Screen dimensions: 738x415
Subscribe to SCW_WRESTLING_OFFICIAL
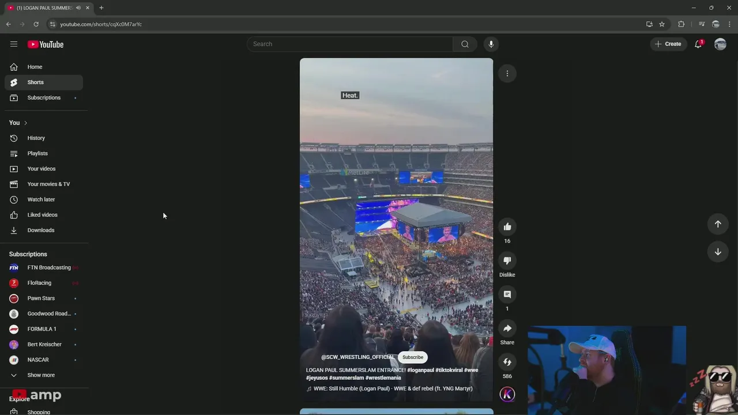click(413, 357)
